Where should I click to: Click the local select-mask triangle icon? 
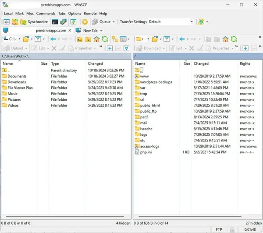(127, 49)
